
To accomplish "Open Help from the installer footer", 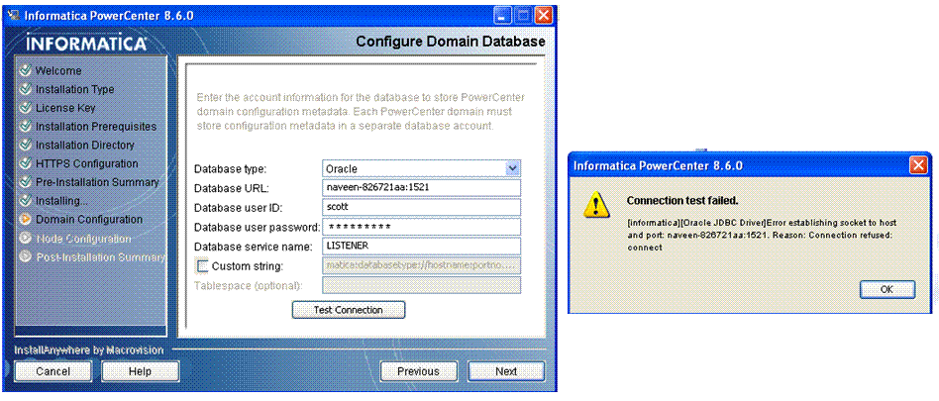I will [140, 371].
